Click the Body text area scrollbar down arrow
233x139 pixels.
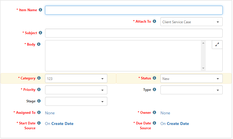click(203, 68)
